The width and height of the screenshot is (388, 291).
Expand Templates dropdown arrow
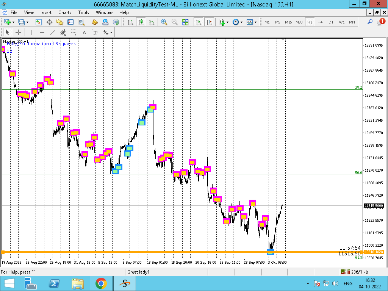(255, 22)
